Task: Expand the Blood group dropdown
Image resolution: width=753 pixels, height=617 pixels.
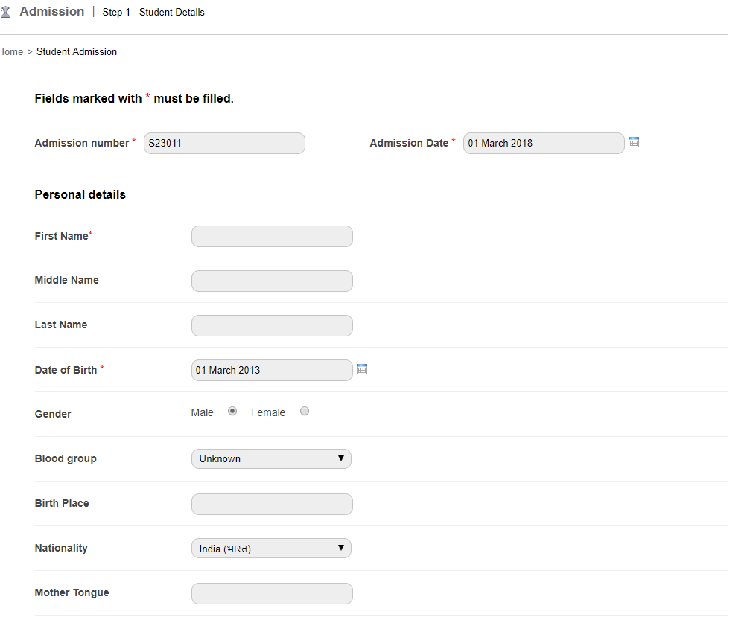Action: [271, 459]
